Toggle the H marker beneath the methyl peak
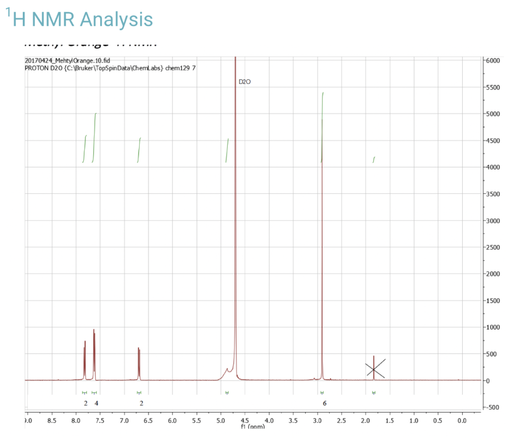The image size is (509, 438). point(323,392)
